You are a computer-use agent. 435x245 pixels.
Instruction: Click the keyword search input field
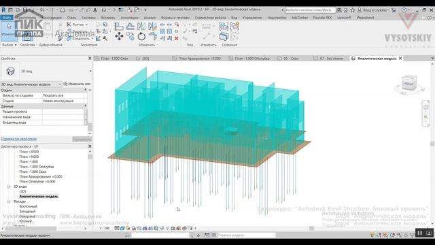coord(310,10)
